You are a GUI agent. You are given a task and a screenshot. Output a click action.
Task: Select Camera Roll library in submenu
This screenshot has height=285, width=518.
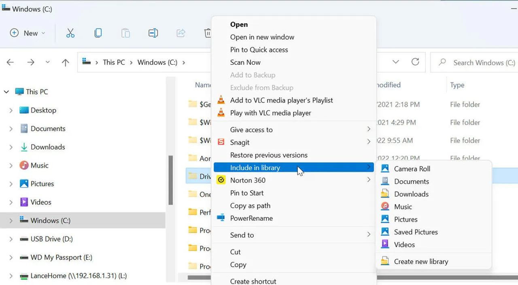click(412, 169)
